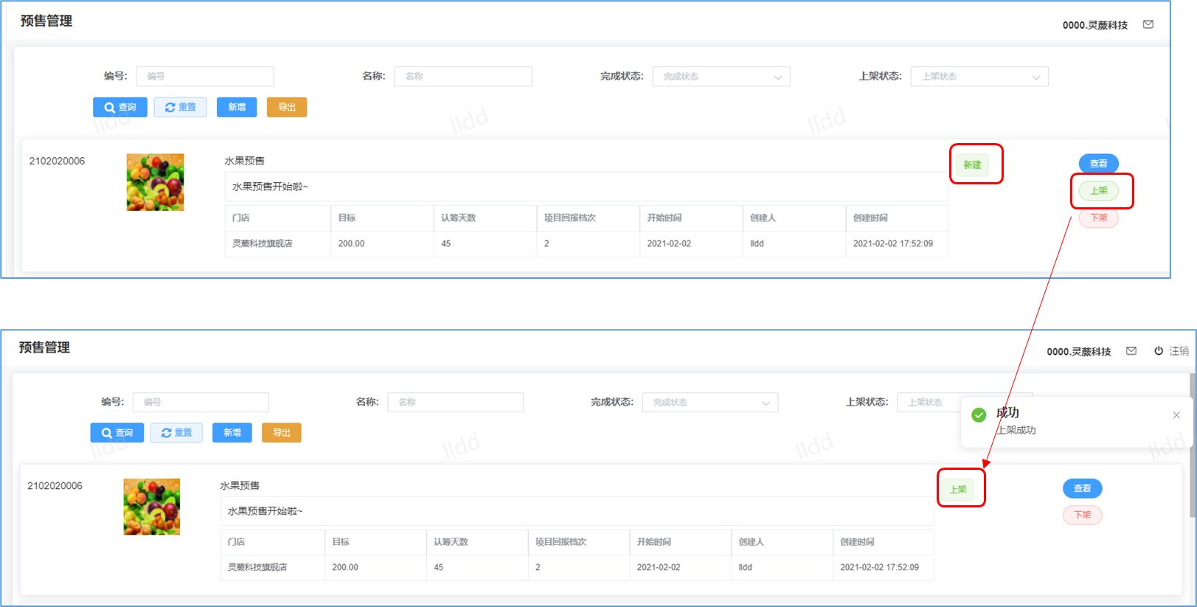Click 新增 add button in the upper screenshot
Viewport: 1197px width, 607px height.
pos(237,107)
